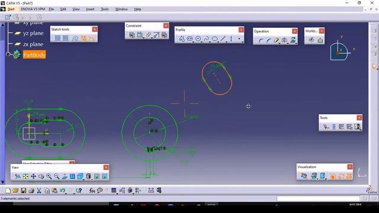Select the Chamfer tool in Operation toolbar
The image size is (379, 213).
click(x=268, y=40)
